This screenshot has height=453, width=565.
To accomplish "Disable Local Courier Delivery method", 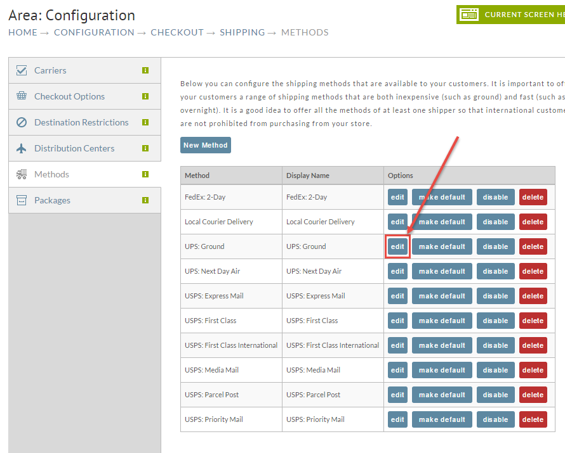I will pos(495,222).
